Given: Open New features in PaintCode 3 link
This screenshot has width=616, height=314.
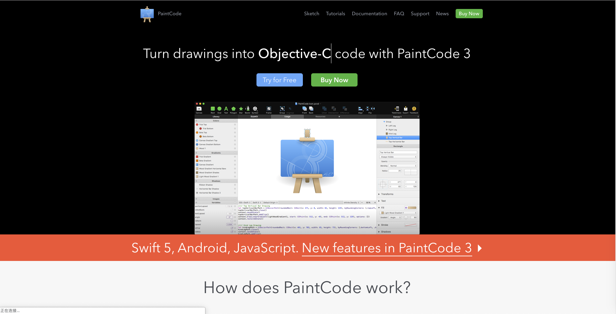Looking at the screenshot, I should (x=387, y=248).
